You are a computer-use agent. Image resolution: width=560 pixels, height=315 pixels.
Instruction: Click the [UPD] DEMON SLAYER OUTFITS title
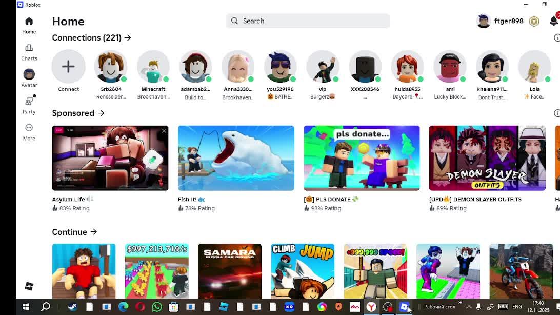pyautogui.click(x=475, y=199)
